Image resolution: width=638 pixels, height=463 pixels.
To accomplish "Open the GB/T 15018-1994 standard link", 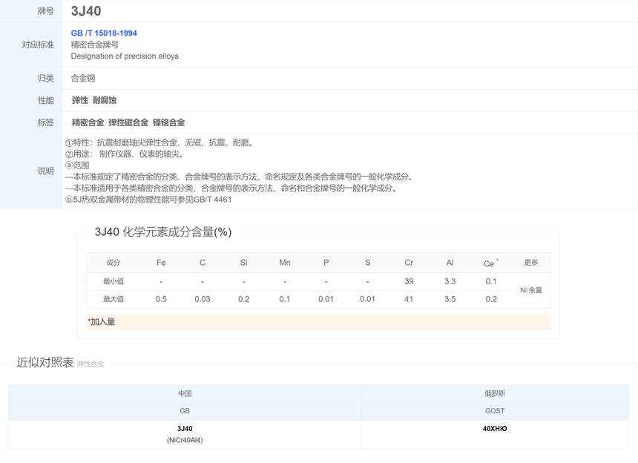I will pyautogui.click(x=104, y=33).
